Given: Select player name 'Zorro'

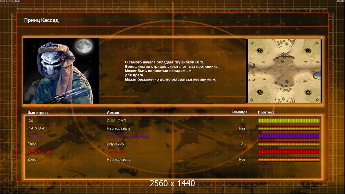Looking at the screenshot, I should (32, 159).
